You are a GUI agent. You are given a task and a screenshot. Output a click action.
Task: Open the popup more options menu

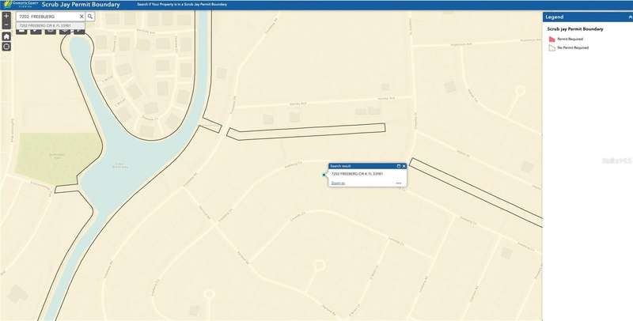[399, 183]
